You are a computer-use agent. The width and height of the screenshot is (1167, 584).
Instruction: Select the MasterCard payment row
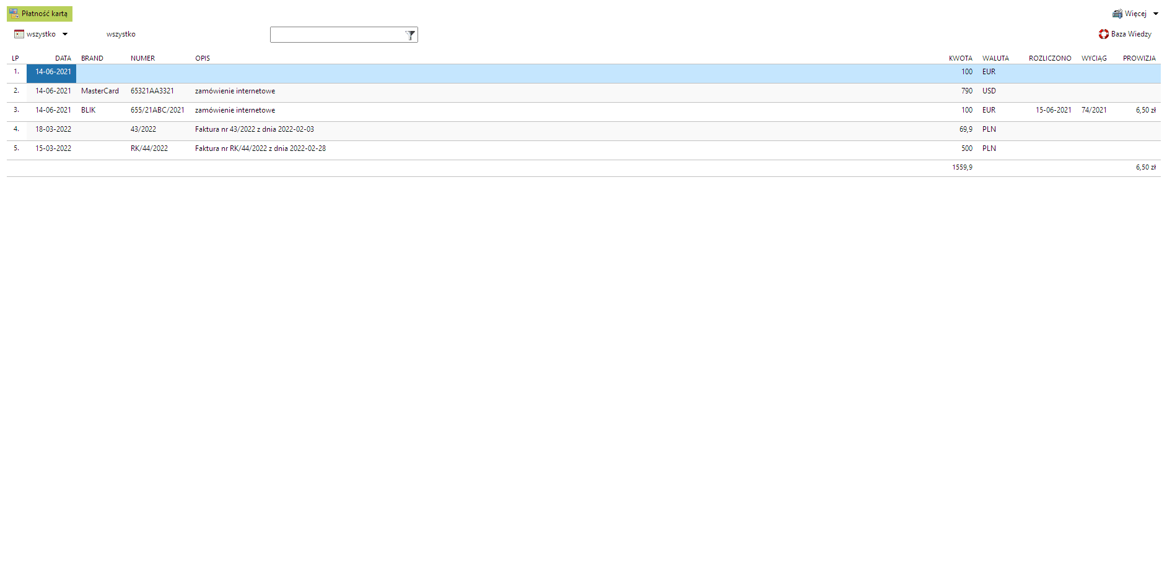[x=100, y=91]
